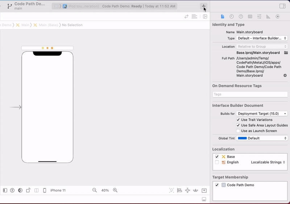Select the Main (Base) breadcrumb item
Viewport: 290px width, 204px height.
46,25
